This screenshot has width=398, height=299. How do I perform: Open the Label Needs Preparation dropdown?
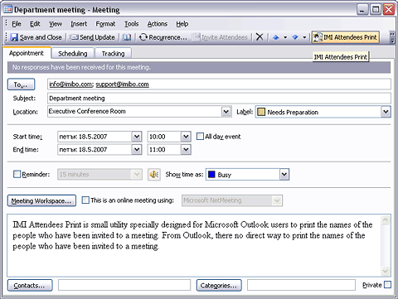(386, 112)
